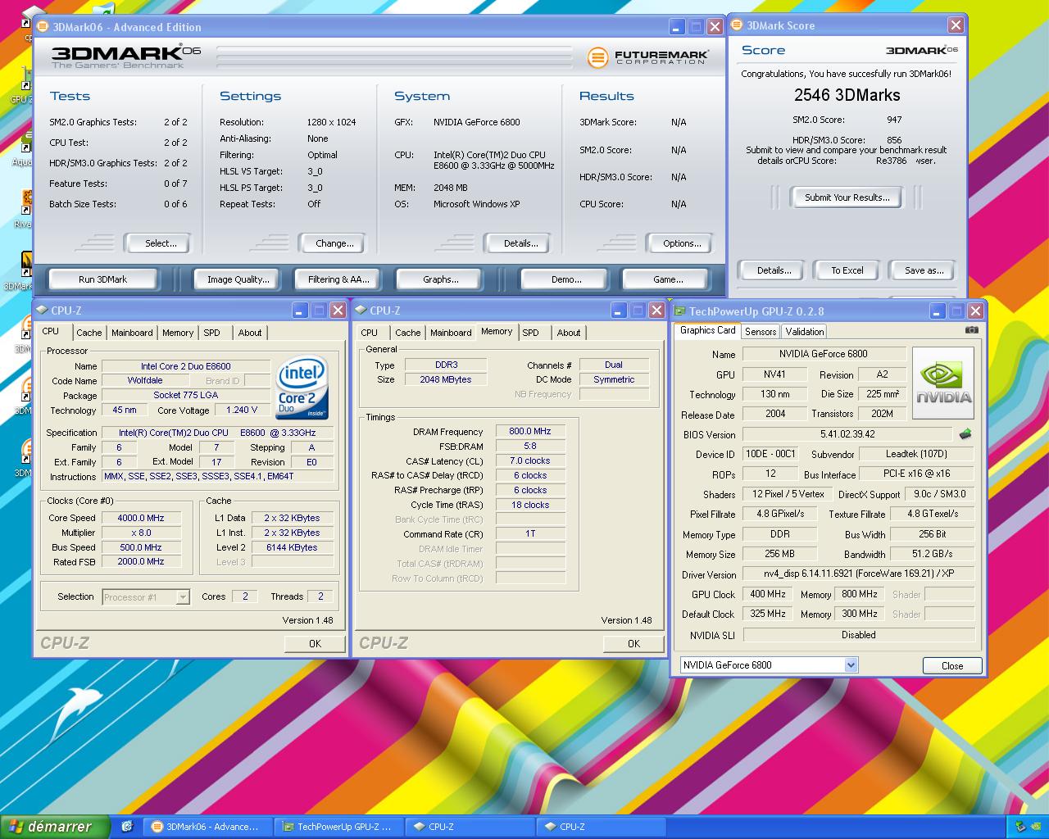Open SPD tab in CPU-Z memory window
Screen dimensions: 1049x839
point(531,333)
